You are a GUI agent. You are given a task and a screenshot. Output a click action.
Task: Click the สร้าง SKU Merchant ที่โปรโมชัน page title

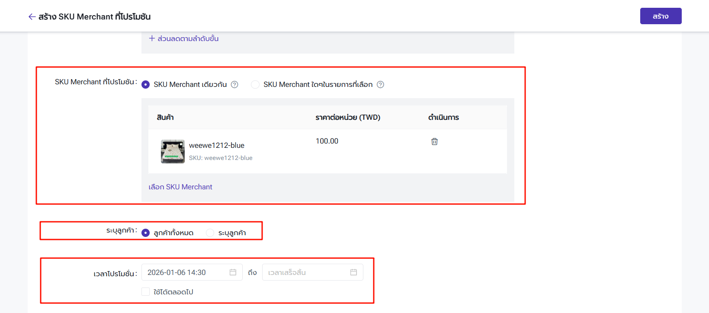(x=94, y=17)
